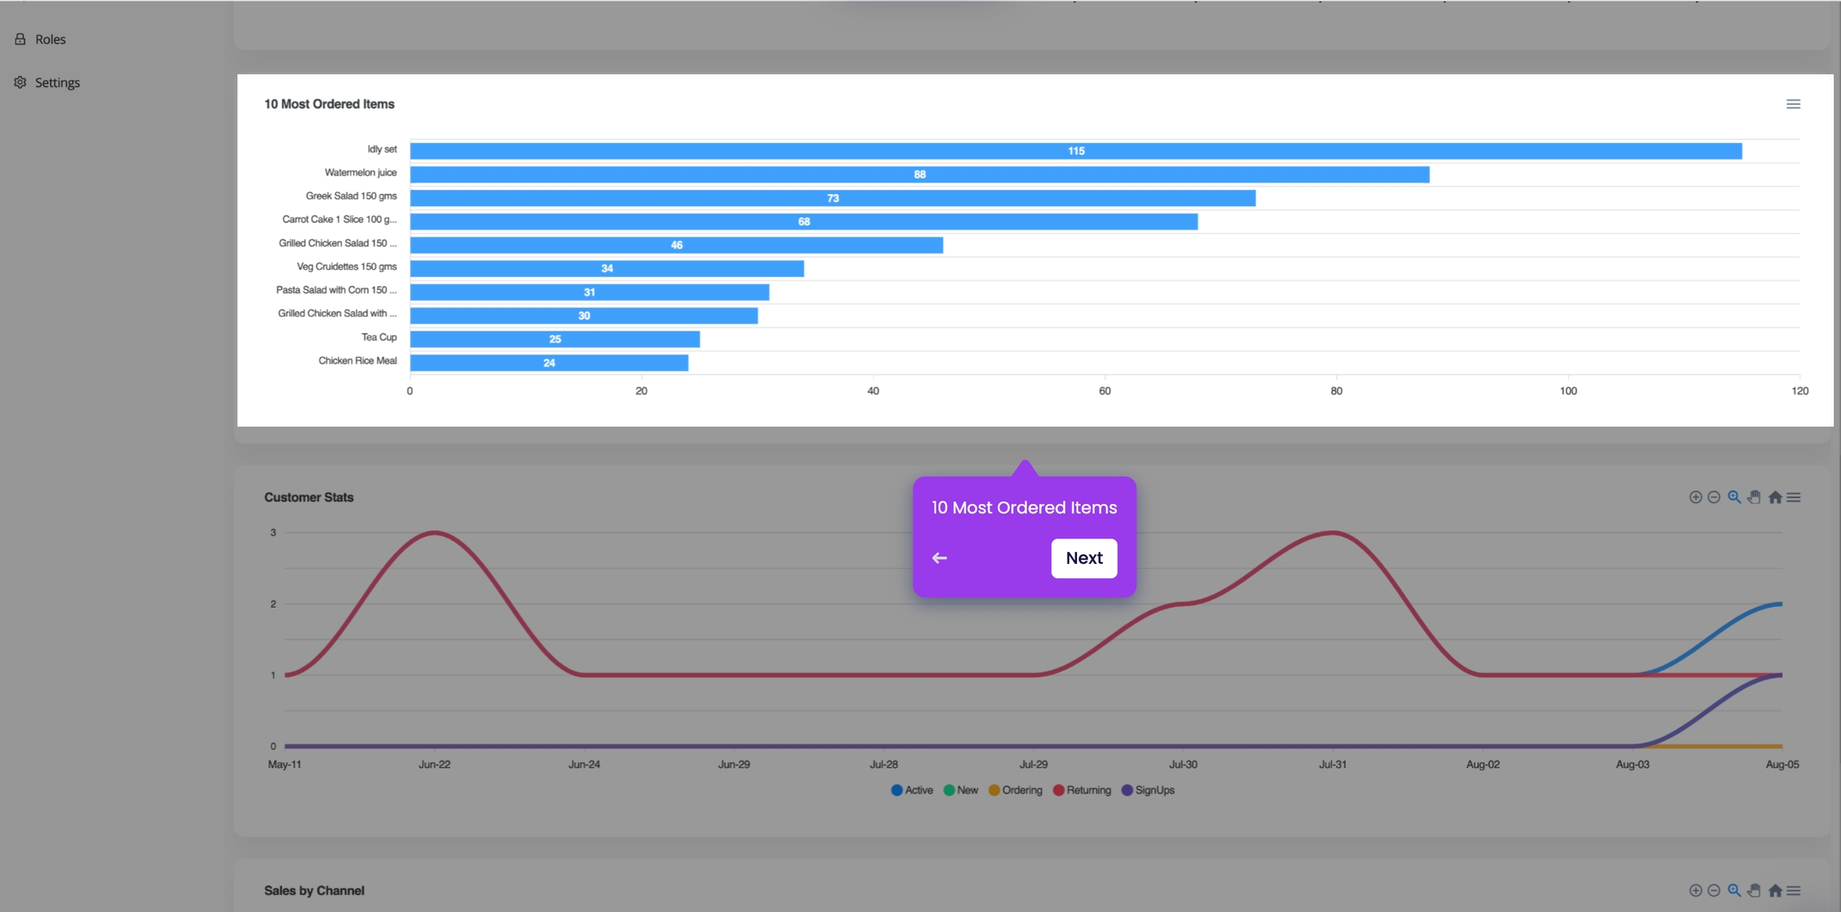Open the Customer Stats hamburger export menu

pyautogui.click(x=1794, y=497)
